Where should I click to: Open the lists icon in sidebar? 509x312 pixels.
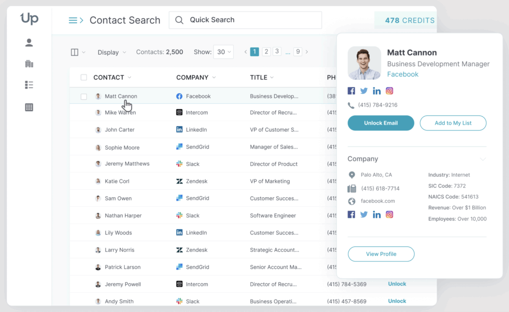[29, 85]
